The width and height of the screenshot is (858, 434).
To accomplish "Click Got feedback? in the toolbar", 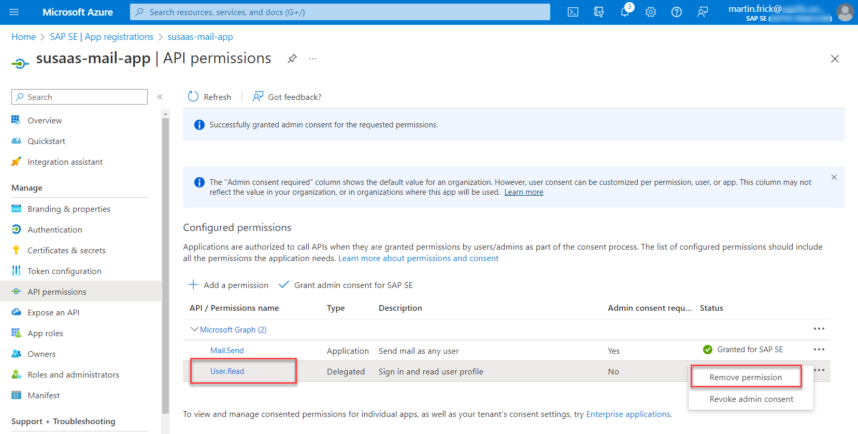I will point(287,97).
